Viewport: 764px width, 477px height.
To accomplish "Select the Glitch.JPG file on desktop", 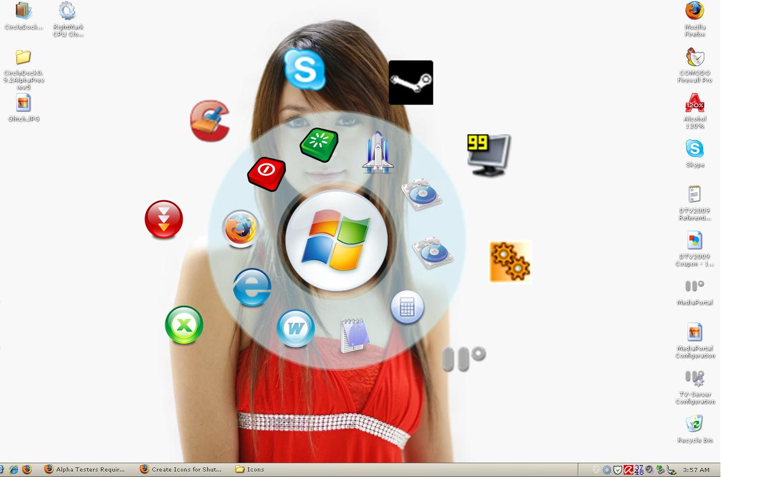I will 23,108.
